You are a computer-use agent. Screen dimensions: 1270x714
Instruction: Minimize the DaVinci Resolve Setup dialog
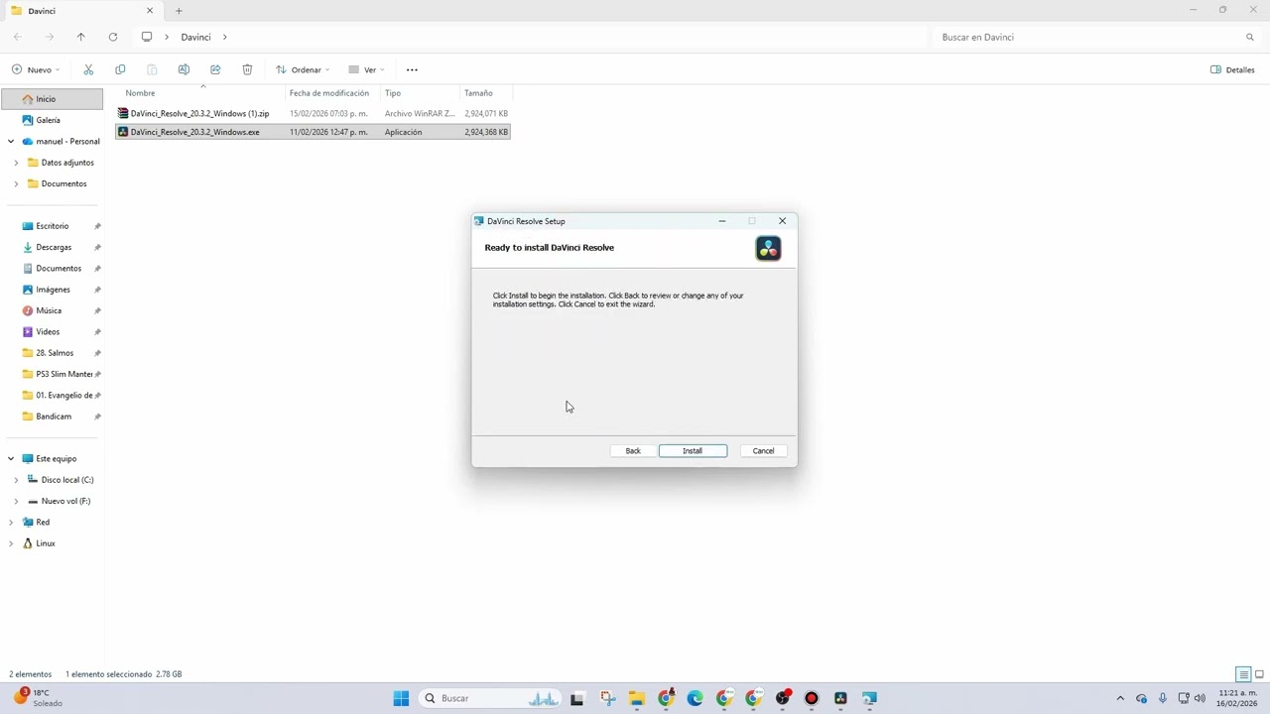click(x=722, y=221)
